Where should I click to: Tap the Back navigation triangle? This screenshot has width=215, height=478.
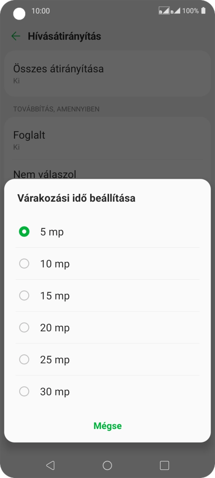50,465
